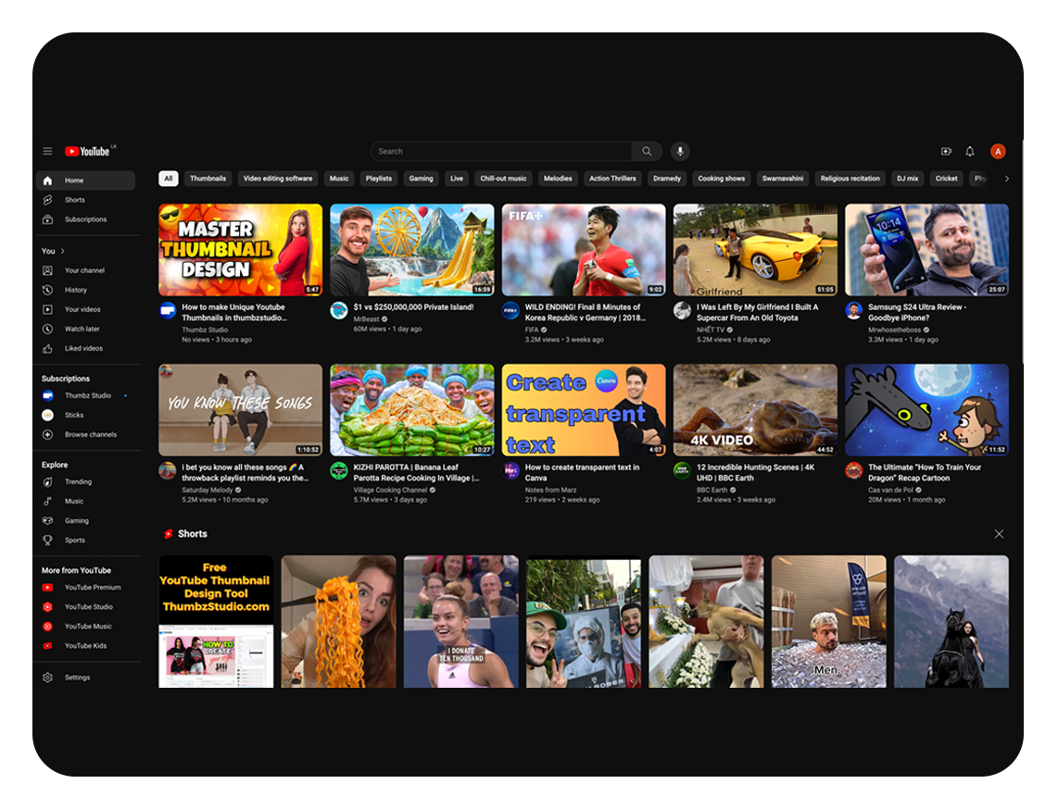This screenshot has width=1058, height=809.
Task: Open Shorts from the sidebar
Action: pyautogui.click(x=85, y=200)
